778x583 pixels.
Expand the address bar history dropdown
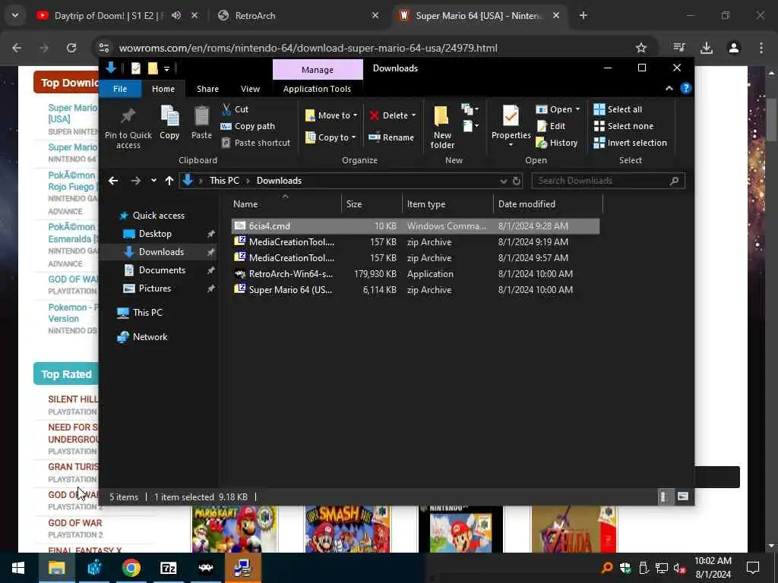pyautogui.click(x=503, y=181)
